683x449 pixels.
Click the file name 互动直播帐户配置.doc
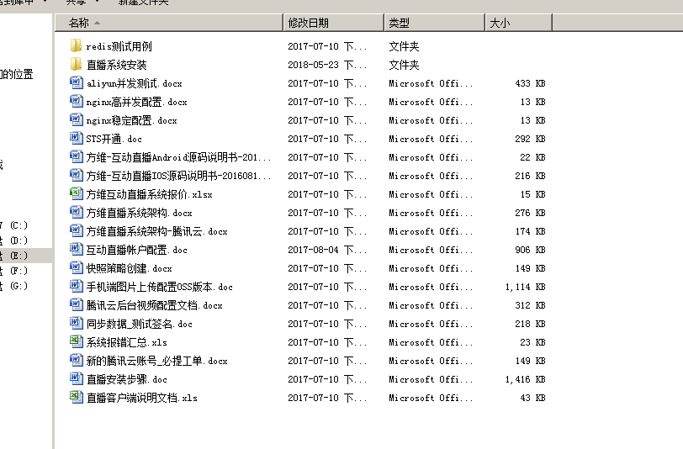coord(137,250)
